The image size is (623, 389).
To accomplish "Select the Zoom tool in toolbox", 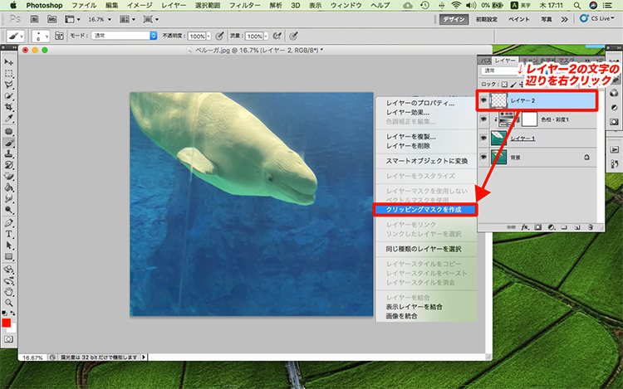I will point(9,303).
